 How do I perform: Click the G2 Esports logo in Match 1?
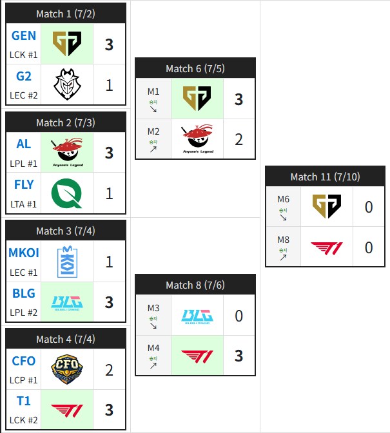(x=67, y=84)
